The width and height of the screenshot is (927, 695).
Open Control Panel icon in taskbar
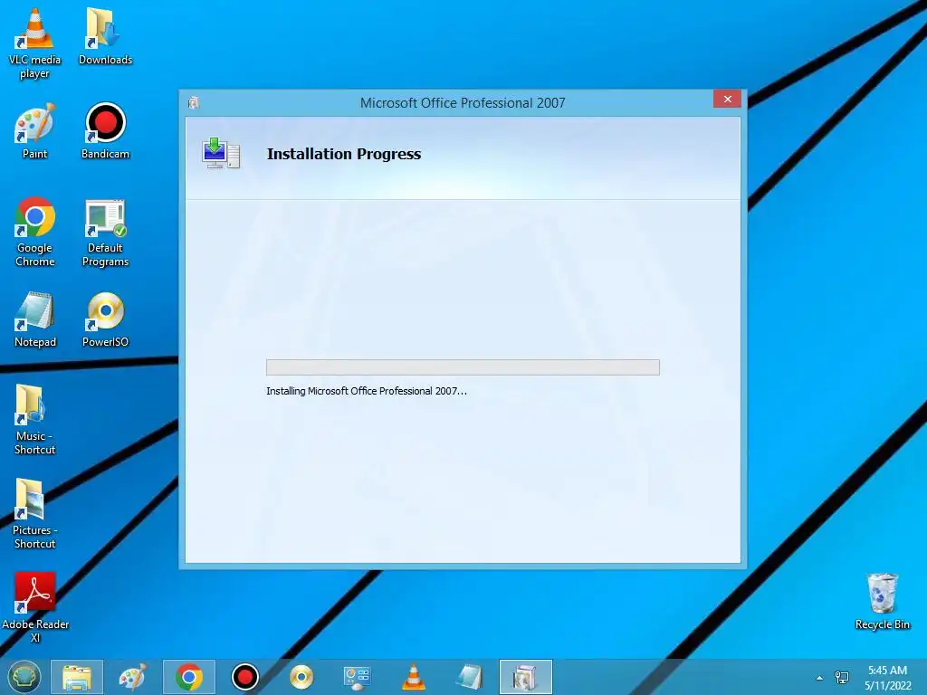point(357,677)
